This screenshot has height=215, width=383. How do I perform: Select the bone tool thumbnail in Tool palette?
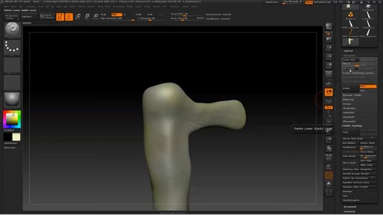(351, 41)
